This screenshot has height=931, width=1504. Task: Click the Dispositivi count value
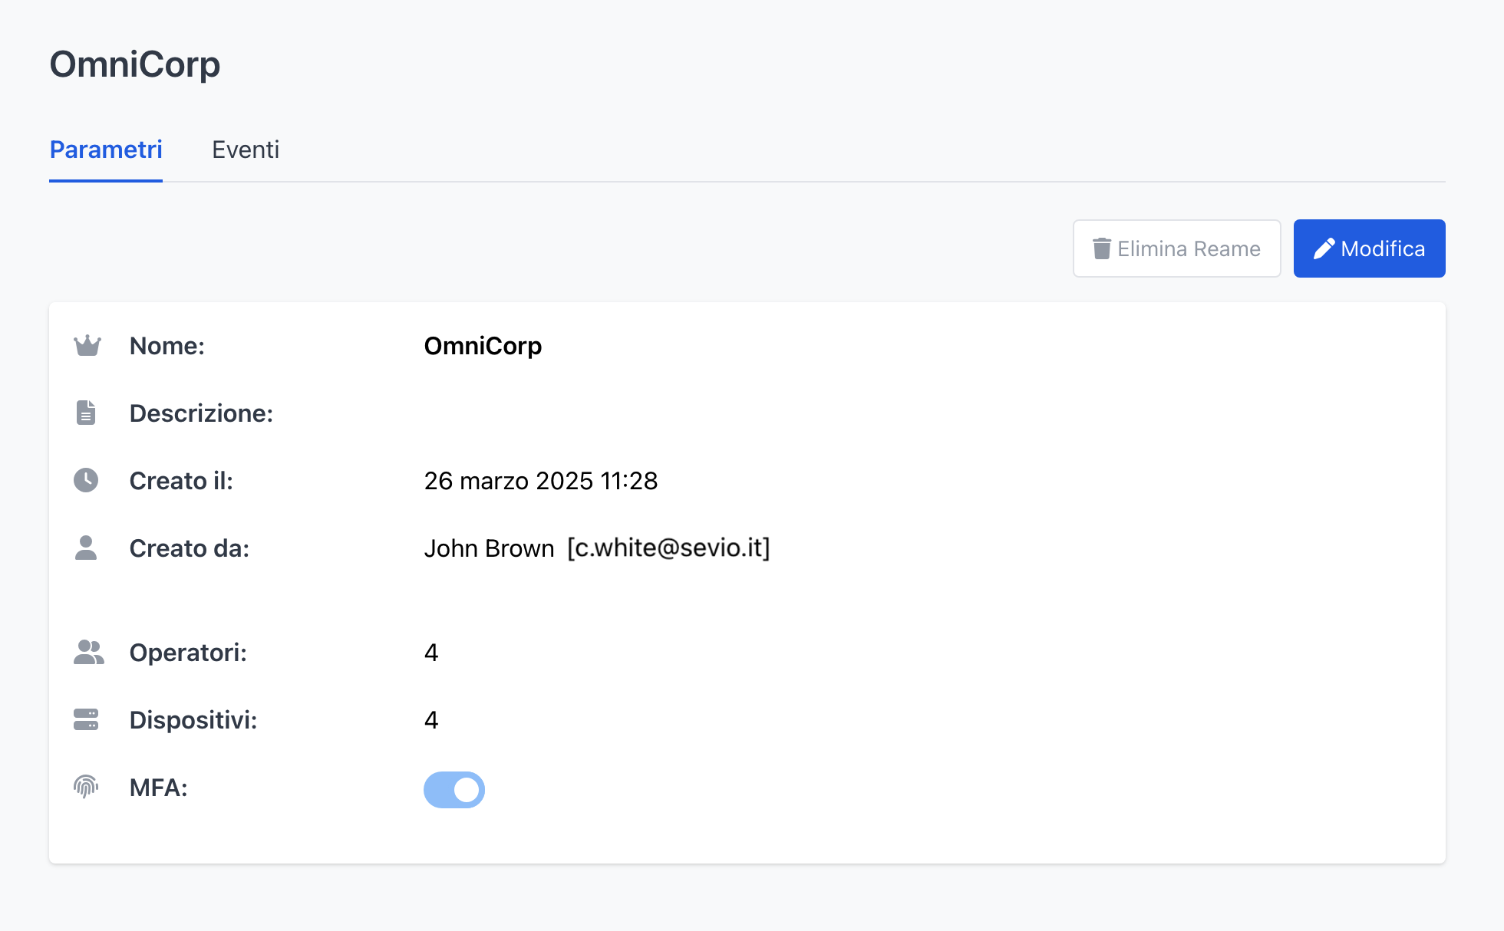[x=431, y=720]
